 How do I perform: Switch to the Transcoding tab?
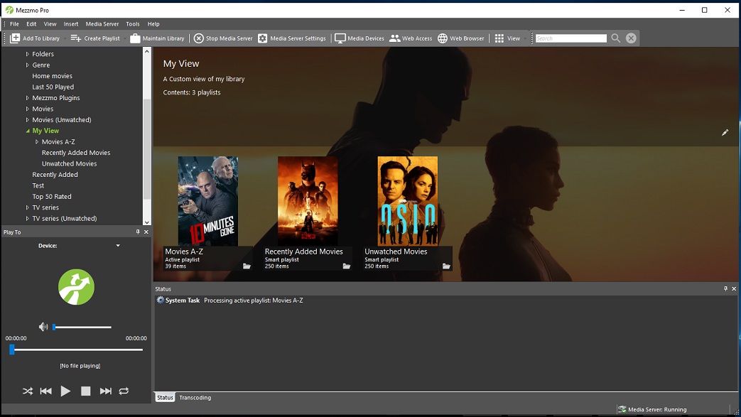click(x=195, y=398)
